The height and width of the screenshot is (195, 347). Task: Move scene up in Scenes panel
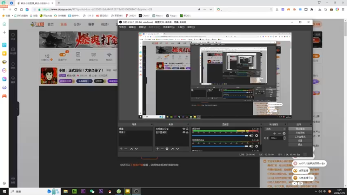(x=131, y=149)
